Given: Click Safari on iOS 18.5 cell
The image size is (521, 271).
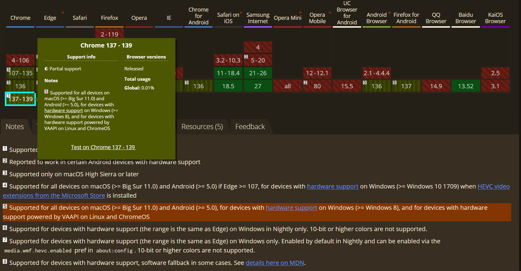Looking at the screenshot, I should pos(228,86).
